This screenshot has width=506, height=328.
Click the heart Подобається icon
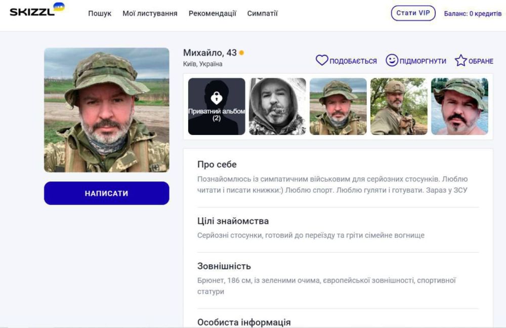(322, 60)
